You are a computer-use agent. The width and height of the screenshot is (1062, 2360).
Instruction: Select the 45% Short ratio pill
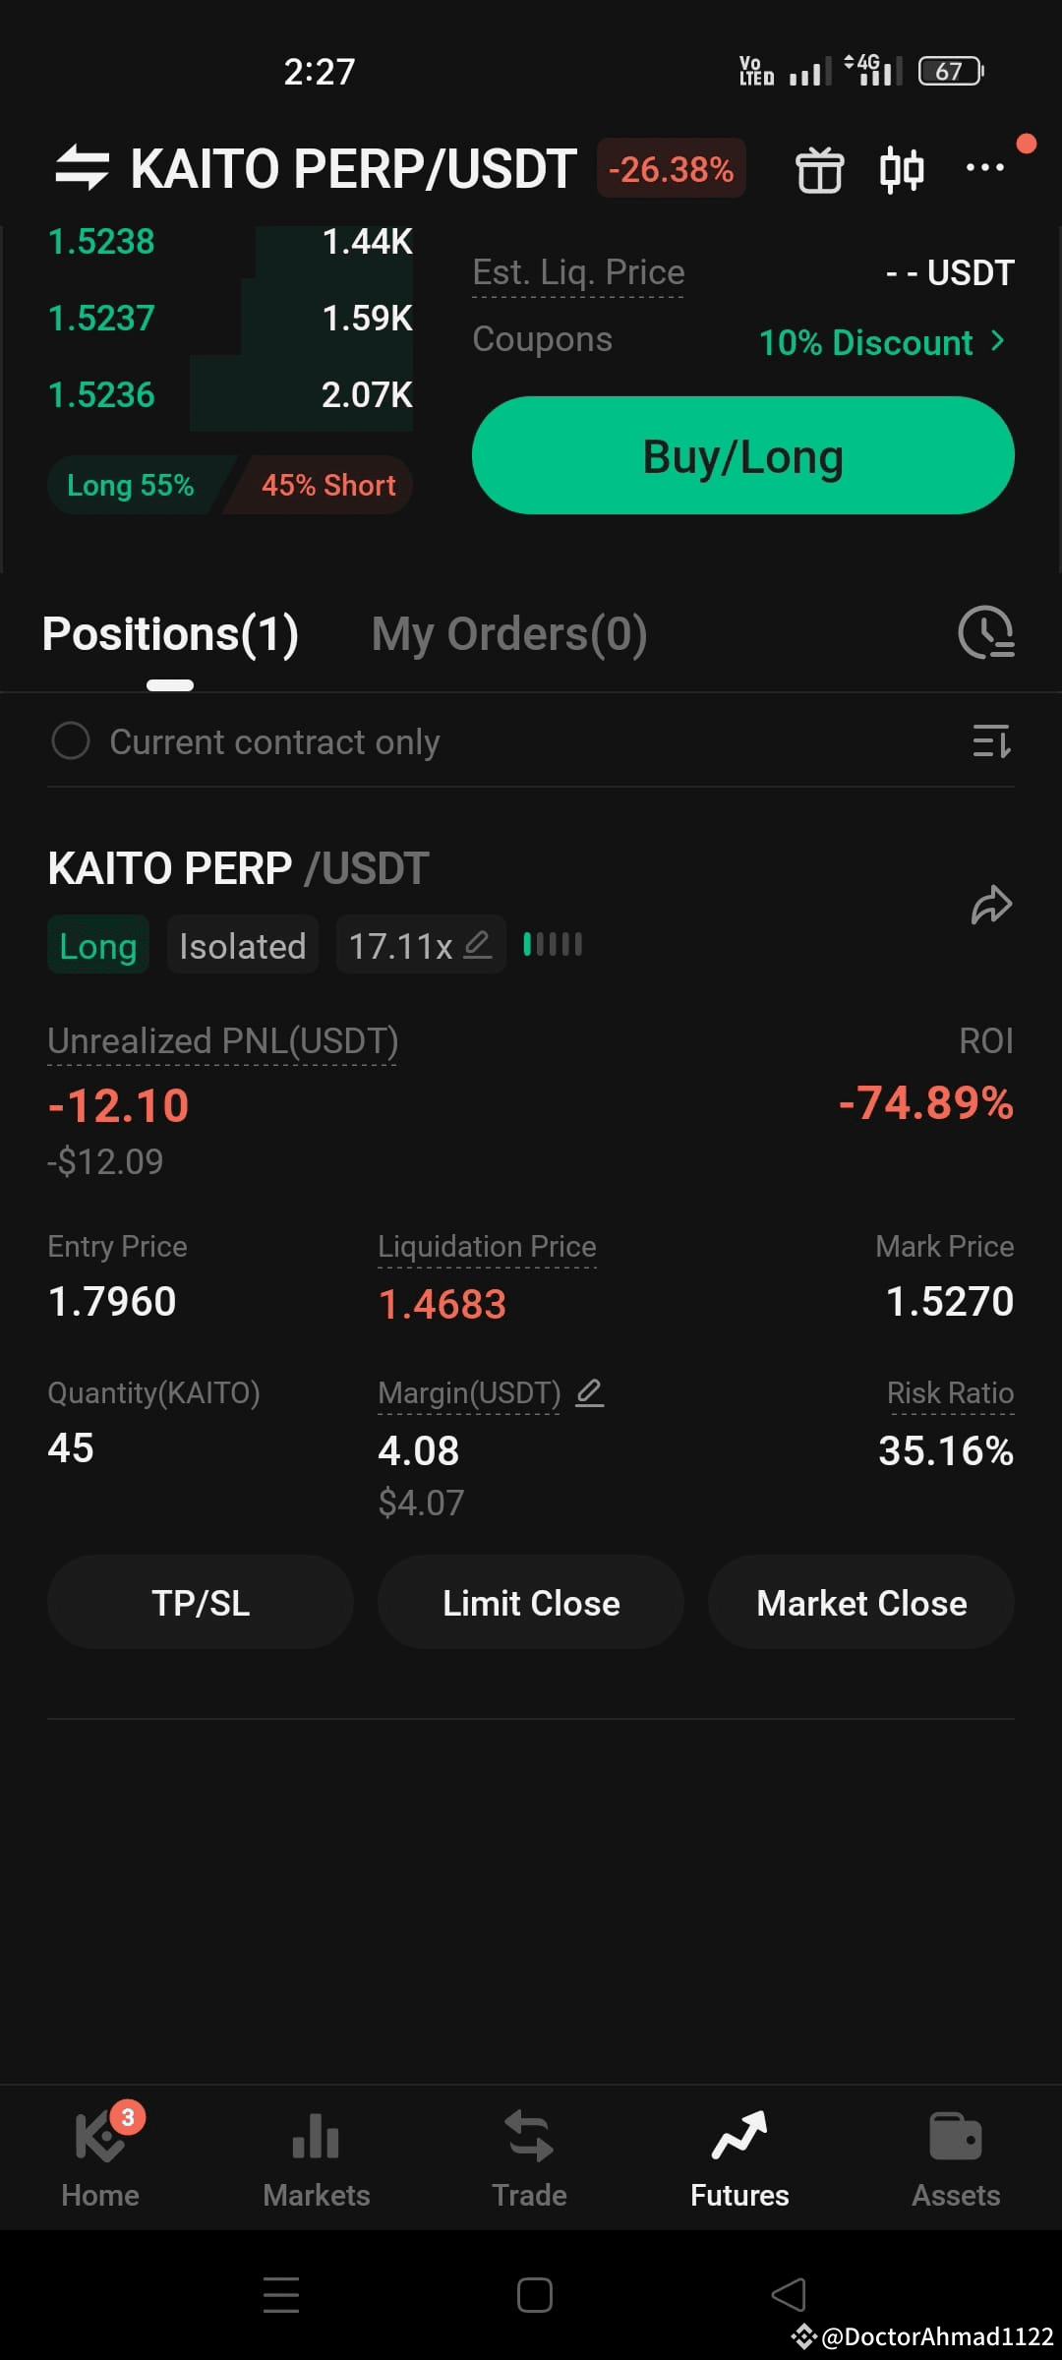pyautogui.click(x=322, y=485)
